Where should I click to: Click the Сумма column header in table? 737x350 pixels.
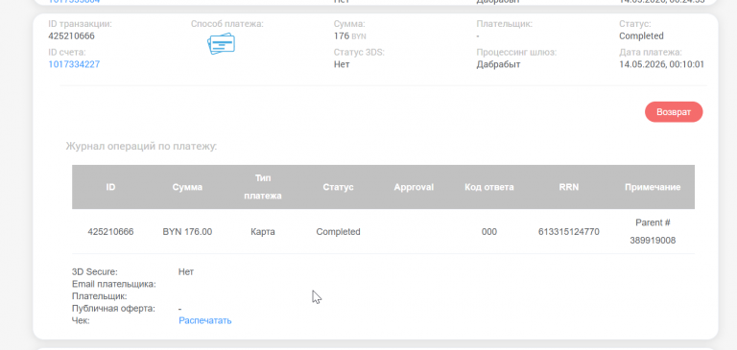click(187, 187)
